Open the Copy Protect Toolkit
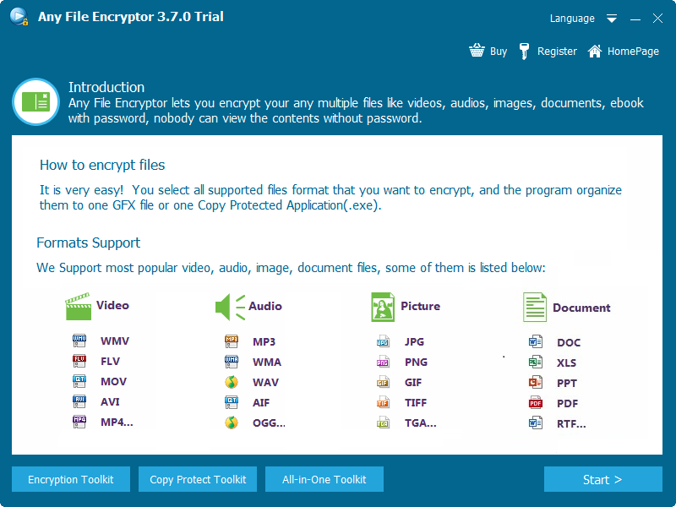 pyautogui.click(x=198, y=479)
